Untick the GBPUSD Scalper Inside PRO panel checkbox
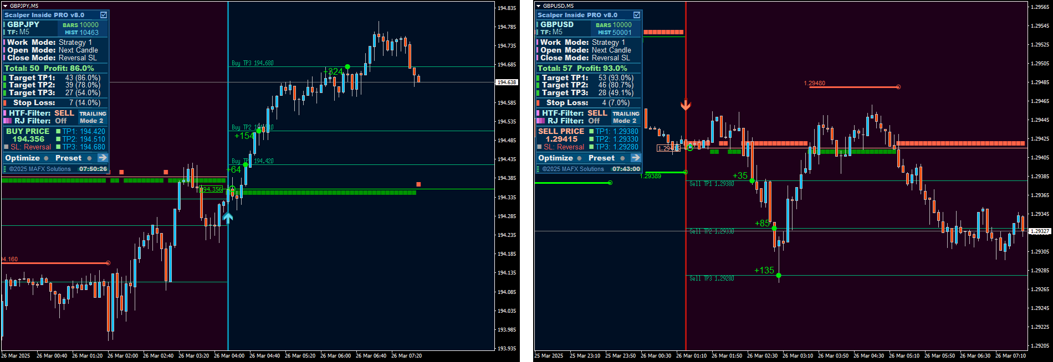 pyautogui.click(x=637, y=15)
